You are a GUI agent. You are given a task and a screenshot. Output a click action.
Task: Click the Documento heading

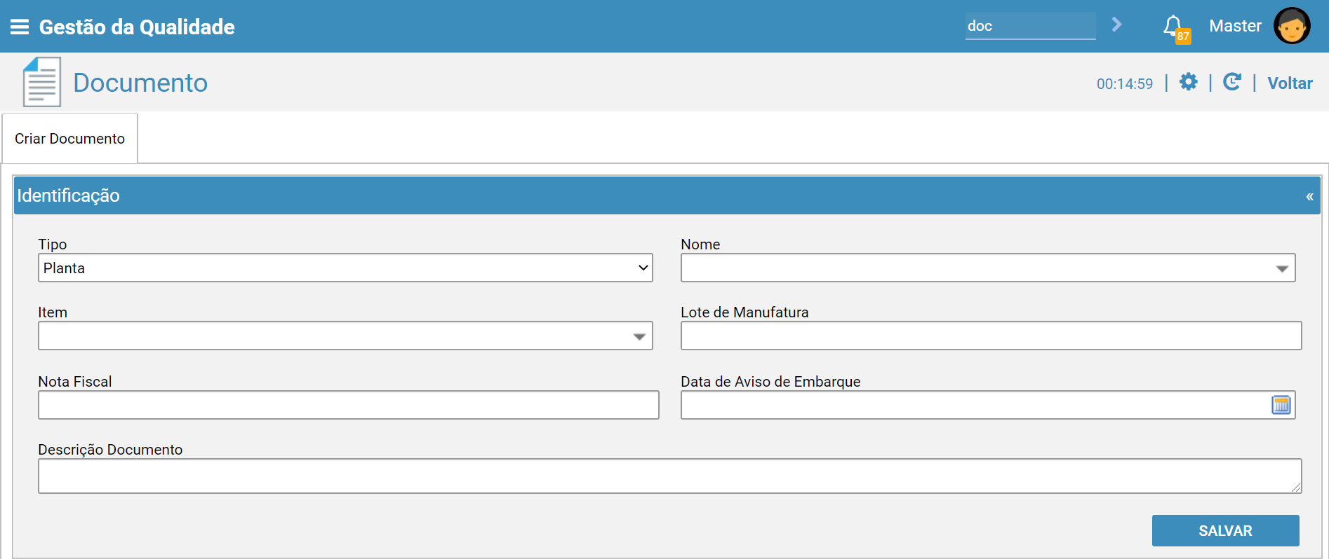140,83
